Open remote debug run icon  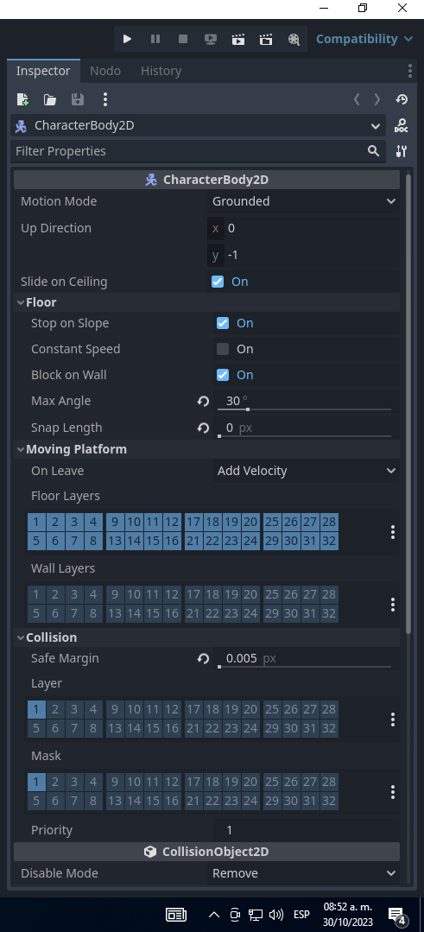(x=210, y=39)
